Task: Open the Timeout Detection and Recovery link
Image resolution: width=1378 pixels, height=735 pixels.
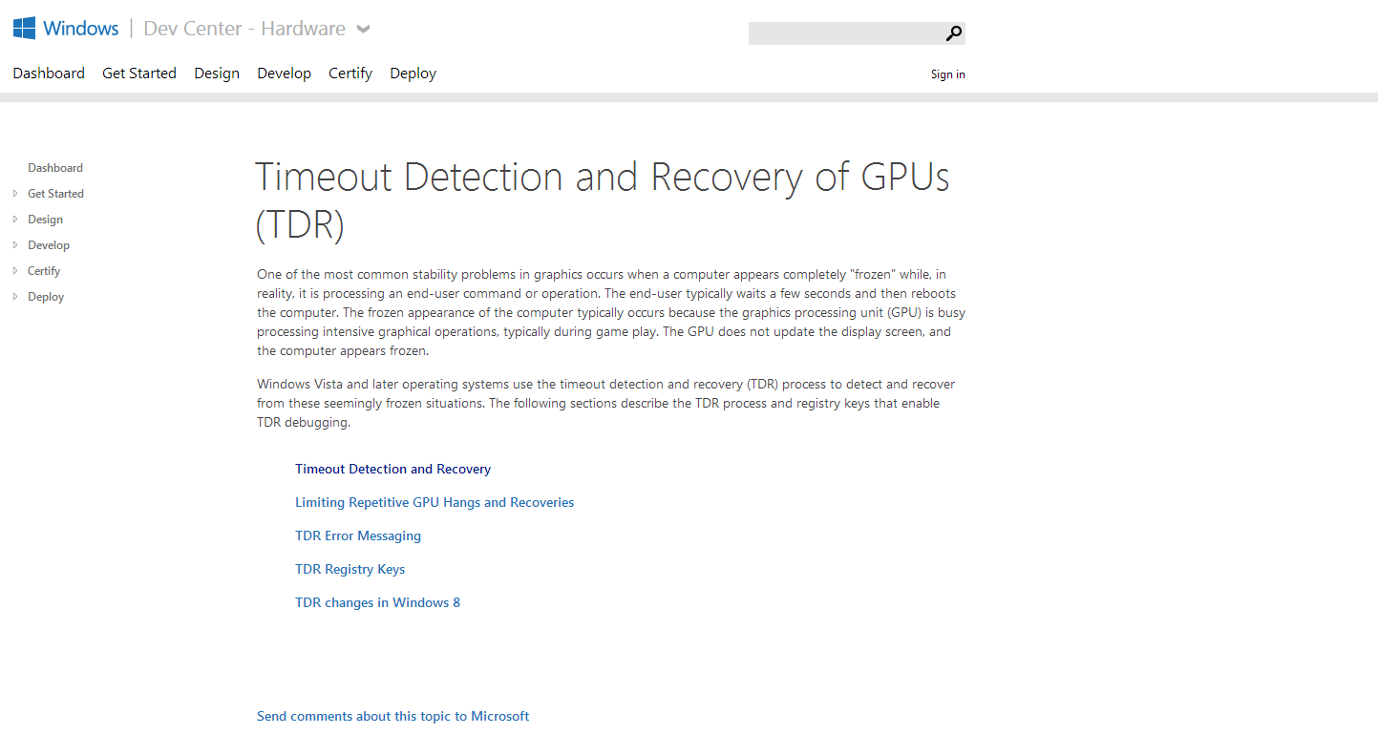Action: 392,470
